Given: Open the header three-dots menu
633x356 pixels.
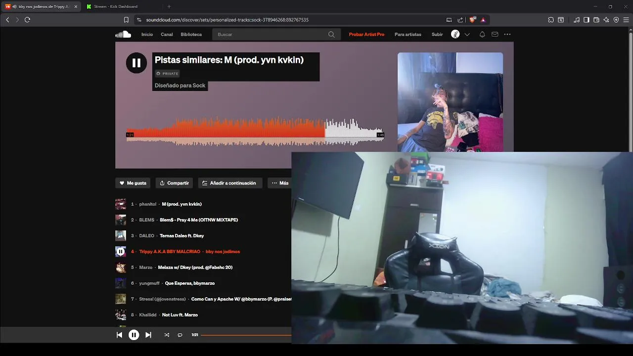Looking at the screenshot, I should [x=507, y=34].
